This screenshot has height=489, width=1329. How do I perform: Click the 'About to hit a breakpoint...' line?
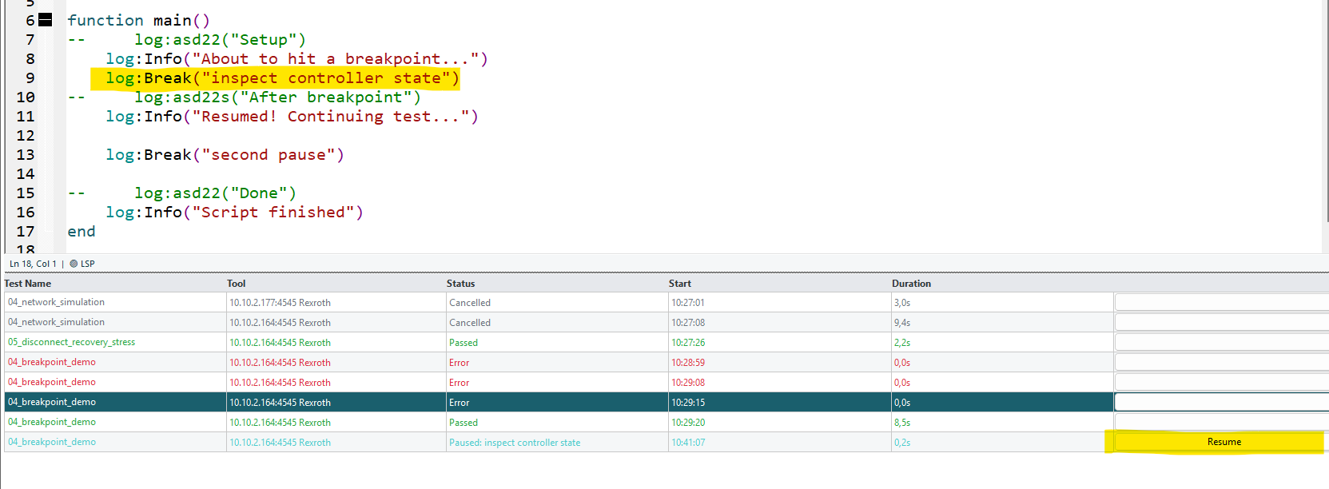coord(296,58)
